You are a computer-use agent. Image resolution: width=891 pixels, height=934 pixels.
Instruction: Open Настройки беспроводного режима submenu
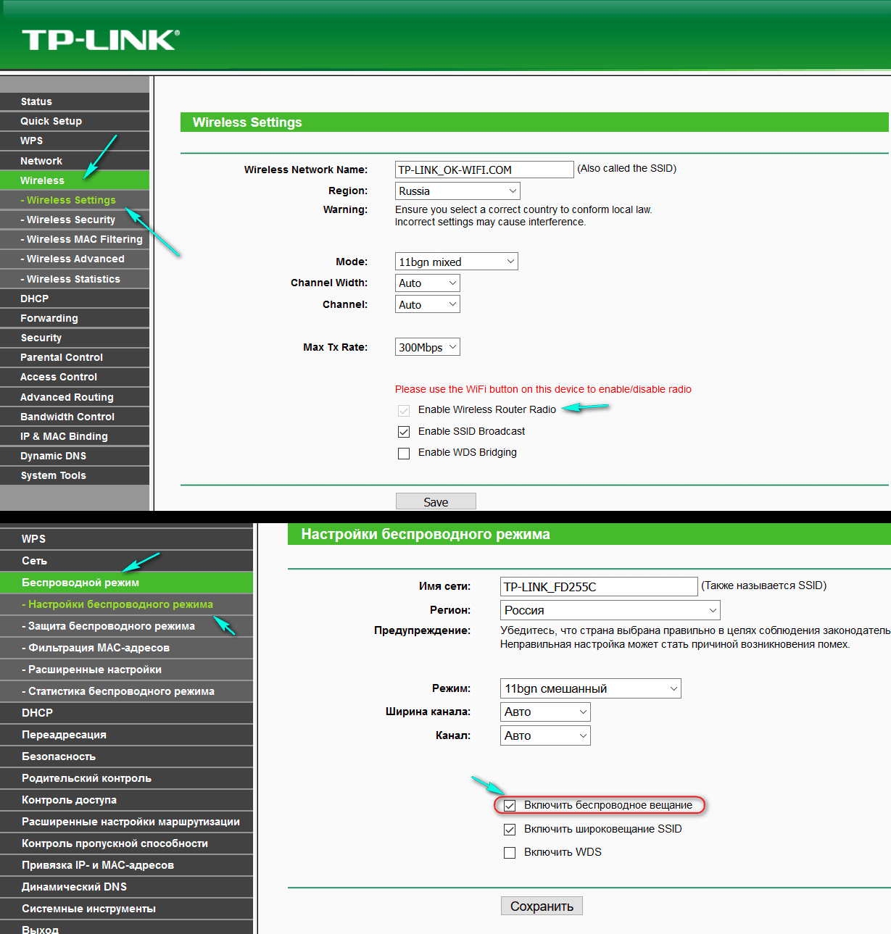point(127,604)
